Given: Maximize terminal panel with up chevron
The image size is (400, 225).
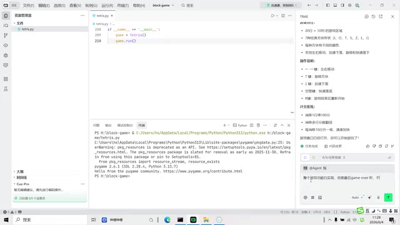Looking at the screenshot, I should coord(282,125).
